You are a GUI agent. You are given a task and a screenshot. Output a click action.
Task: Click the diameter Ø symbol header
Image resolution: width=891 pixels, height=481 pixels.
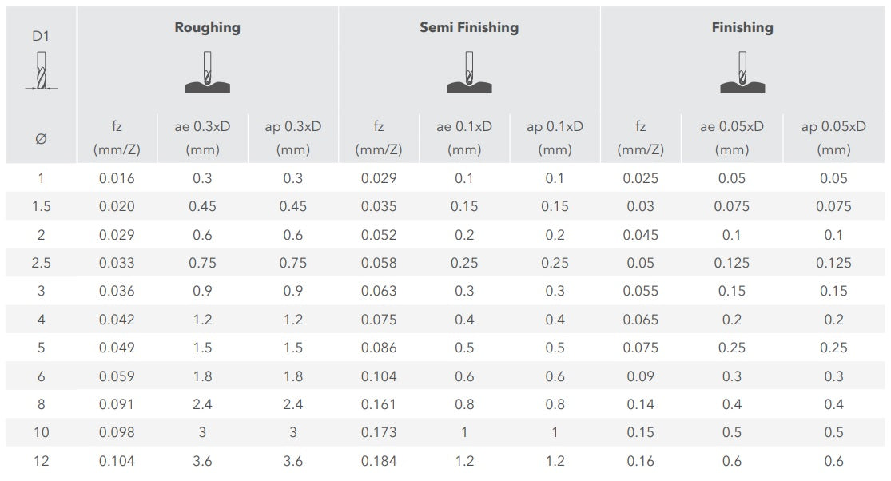[41, 139]
